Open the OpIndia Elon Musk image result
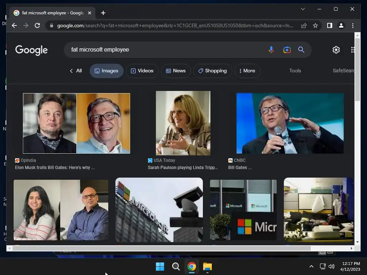367x275 pixels. (x=77, y=123)
